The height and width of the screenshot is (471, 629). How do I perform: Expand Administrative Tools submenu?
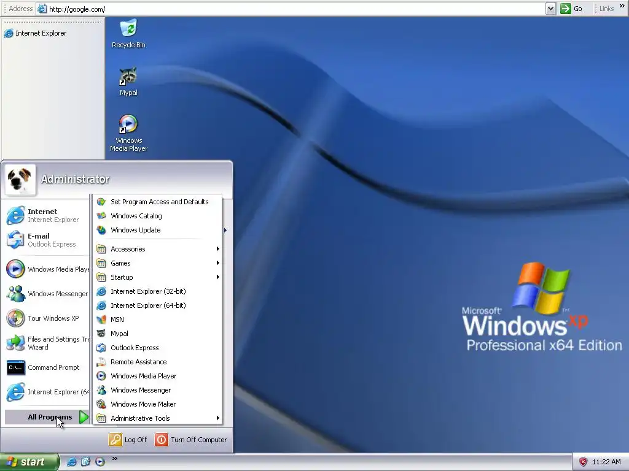coord(158,418)
